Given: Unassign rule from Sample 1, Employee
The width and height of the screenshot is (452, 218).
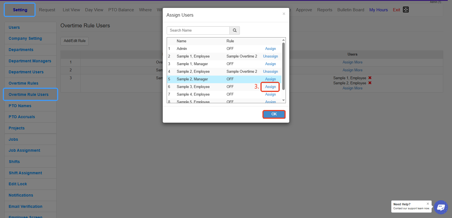Looking at the screenshot, I should pyautogui.click(x=270, y=56).
